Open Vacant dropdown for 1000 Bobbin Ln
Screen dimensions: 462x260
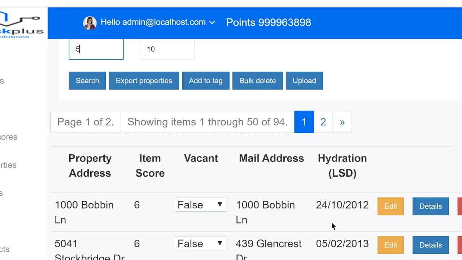click(201, 205)
